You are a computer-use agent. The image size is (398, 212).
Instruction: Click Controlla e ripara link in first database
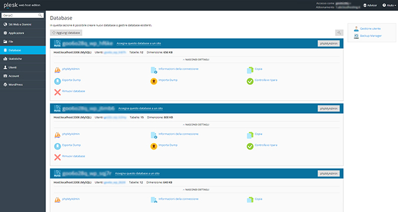pyautogui.click(x=266, y=80)
